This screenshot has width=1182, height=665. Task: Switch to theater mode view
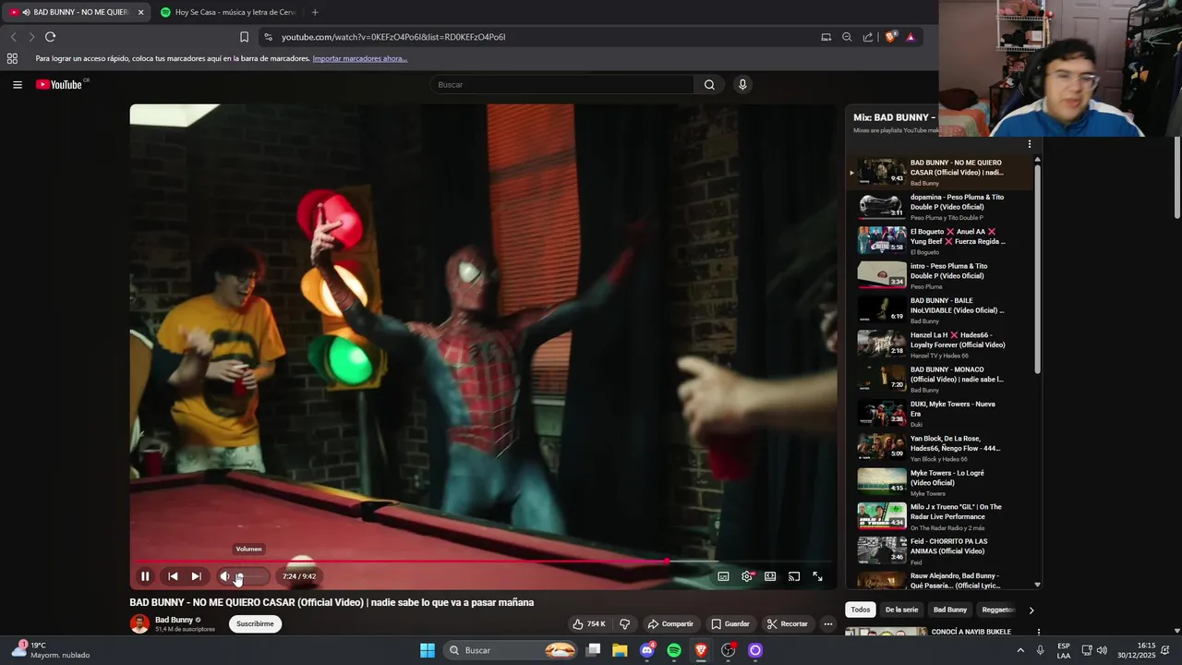770,576
